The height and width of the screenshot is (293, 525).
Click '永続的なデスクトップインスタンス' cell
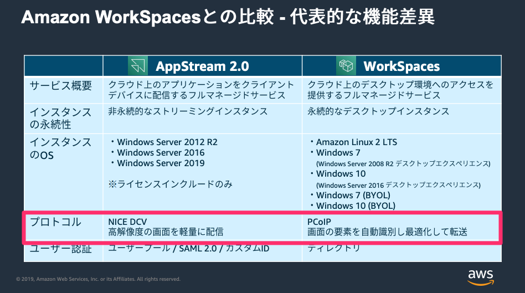pyautogui.click(x=378, y=111)
